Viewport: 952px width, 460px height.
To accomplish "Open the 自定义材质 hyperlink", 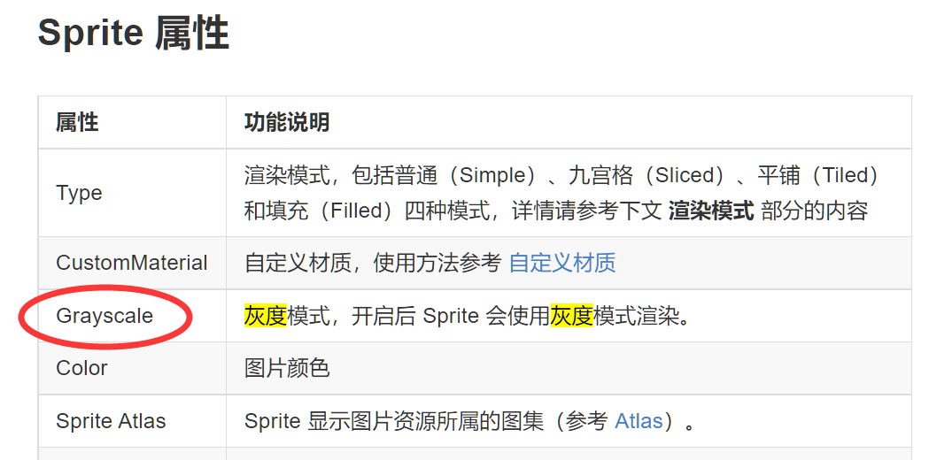I will [x=562, y=263].
